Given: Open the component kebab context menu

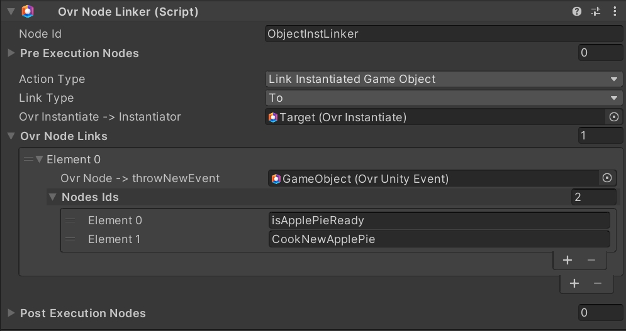Looking at the screenshot, I should [x=614, y=11].
